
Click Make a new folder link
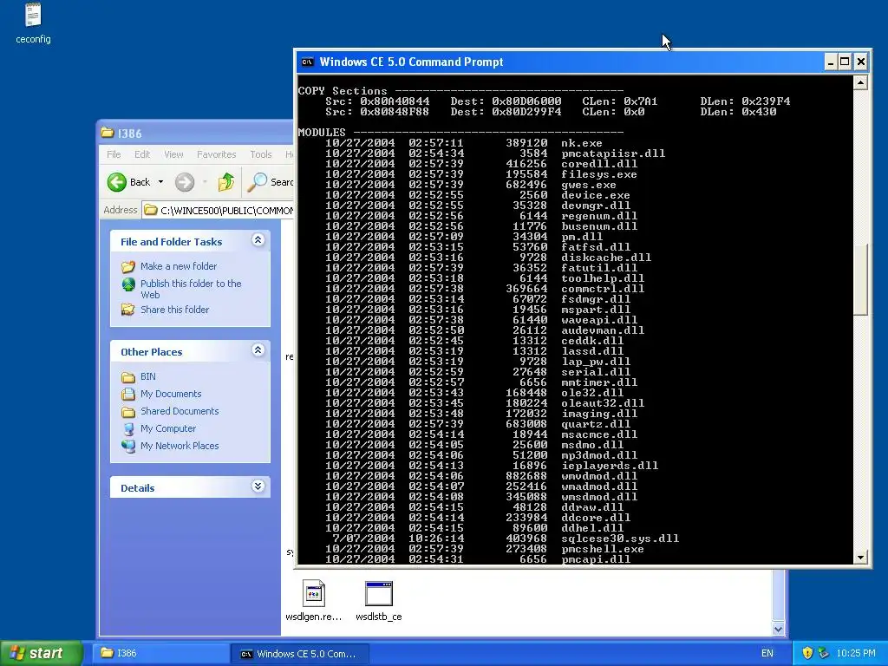pos(179,266)
